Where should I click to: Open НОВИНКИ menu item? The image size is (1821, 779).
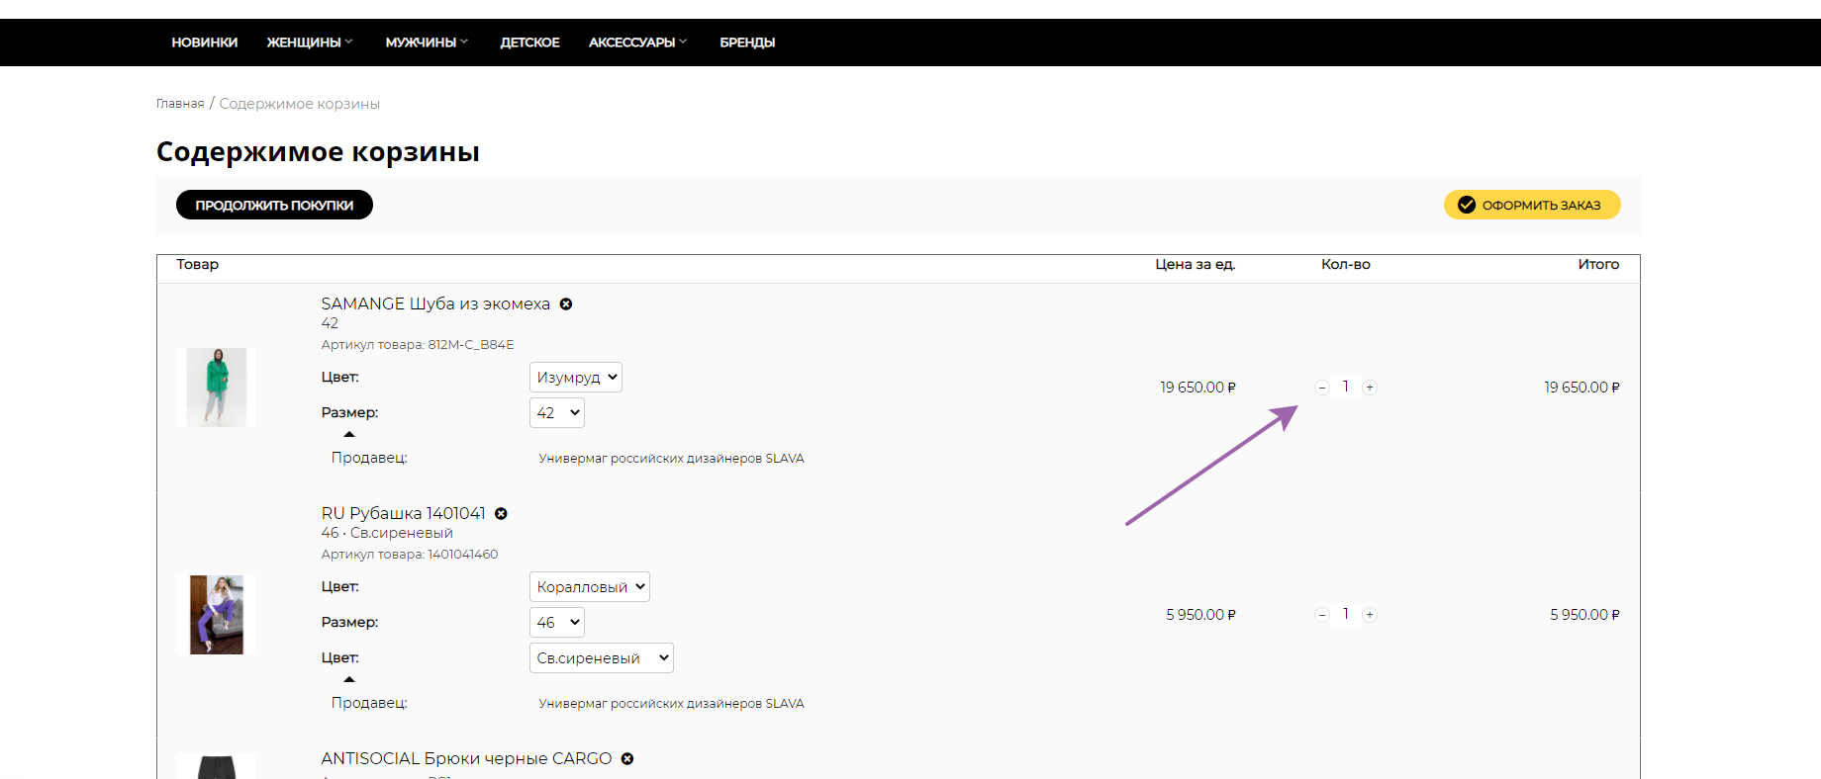coord(205,43)
